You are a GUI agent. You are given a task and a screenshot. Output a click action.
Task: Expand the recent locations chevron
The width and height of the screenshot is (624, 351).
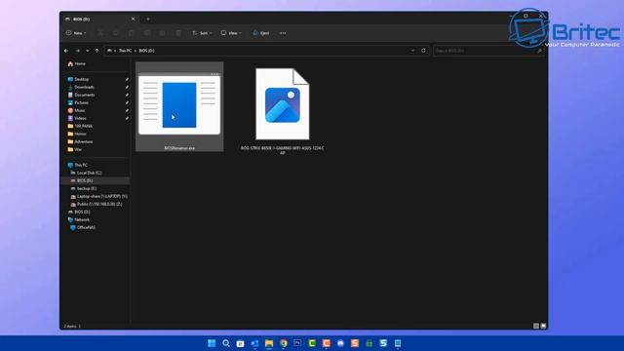tap(88, 51)
